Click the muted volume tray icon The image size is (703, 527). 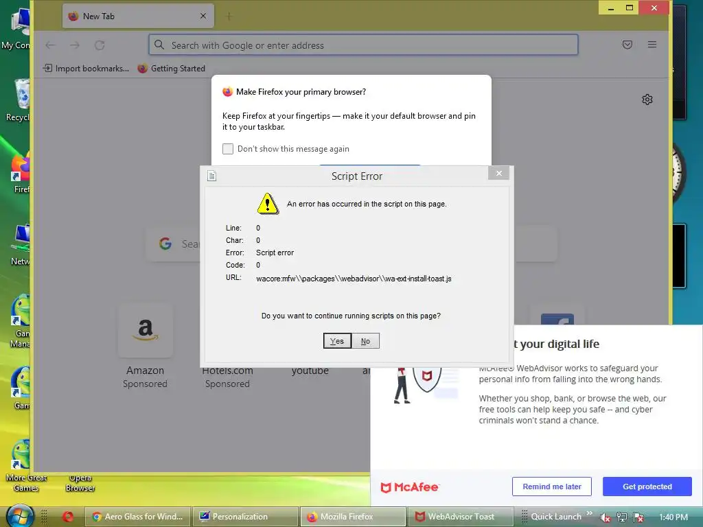606,517
